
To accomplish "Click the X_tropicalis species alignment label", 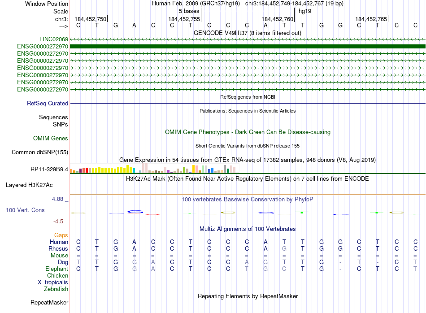I will [x=53, y=283].
